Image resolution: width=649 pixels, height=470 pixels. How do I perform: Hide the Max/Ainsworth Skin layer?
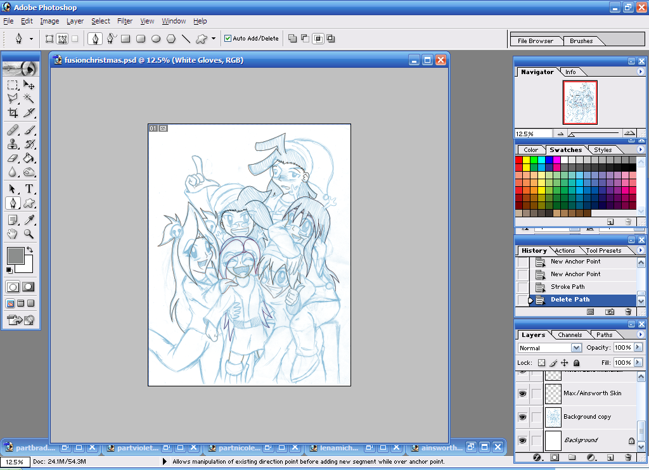(x=522, y=393)
